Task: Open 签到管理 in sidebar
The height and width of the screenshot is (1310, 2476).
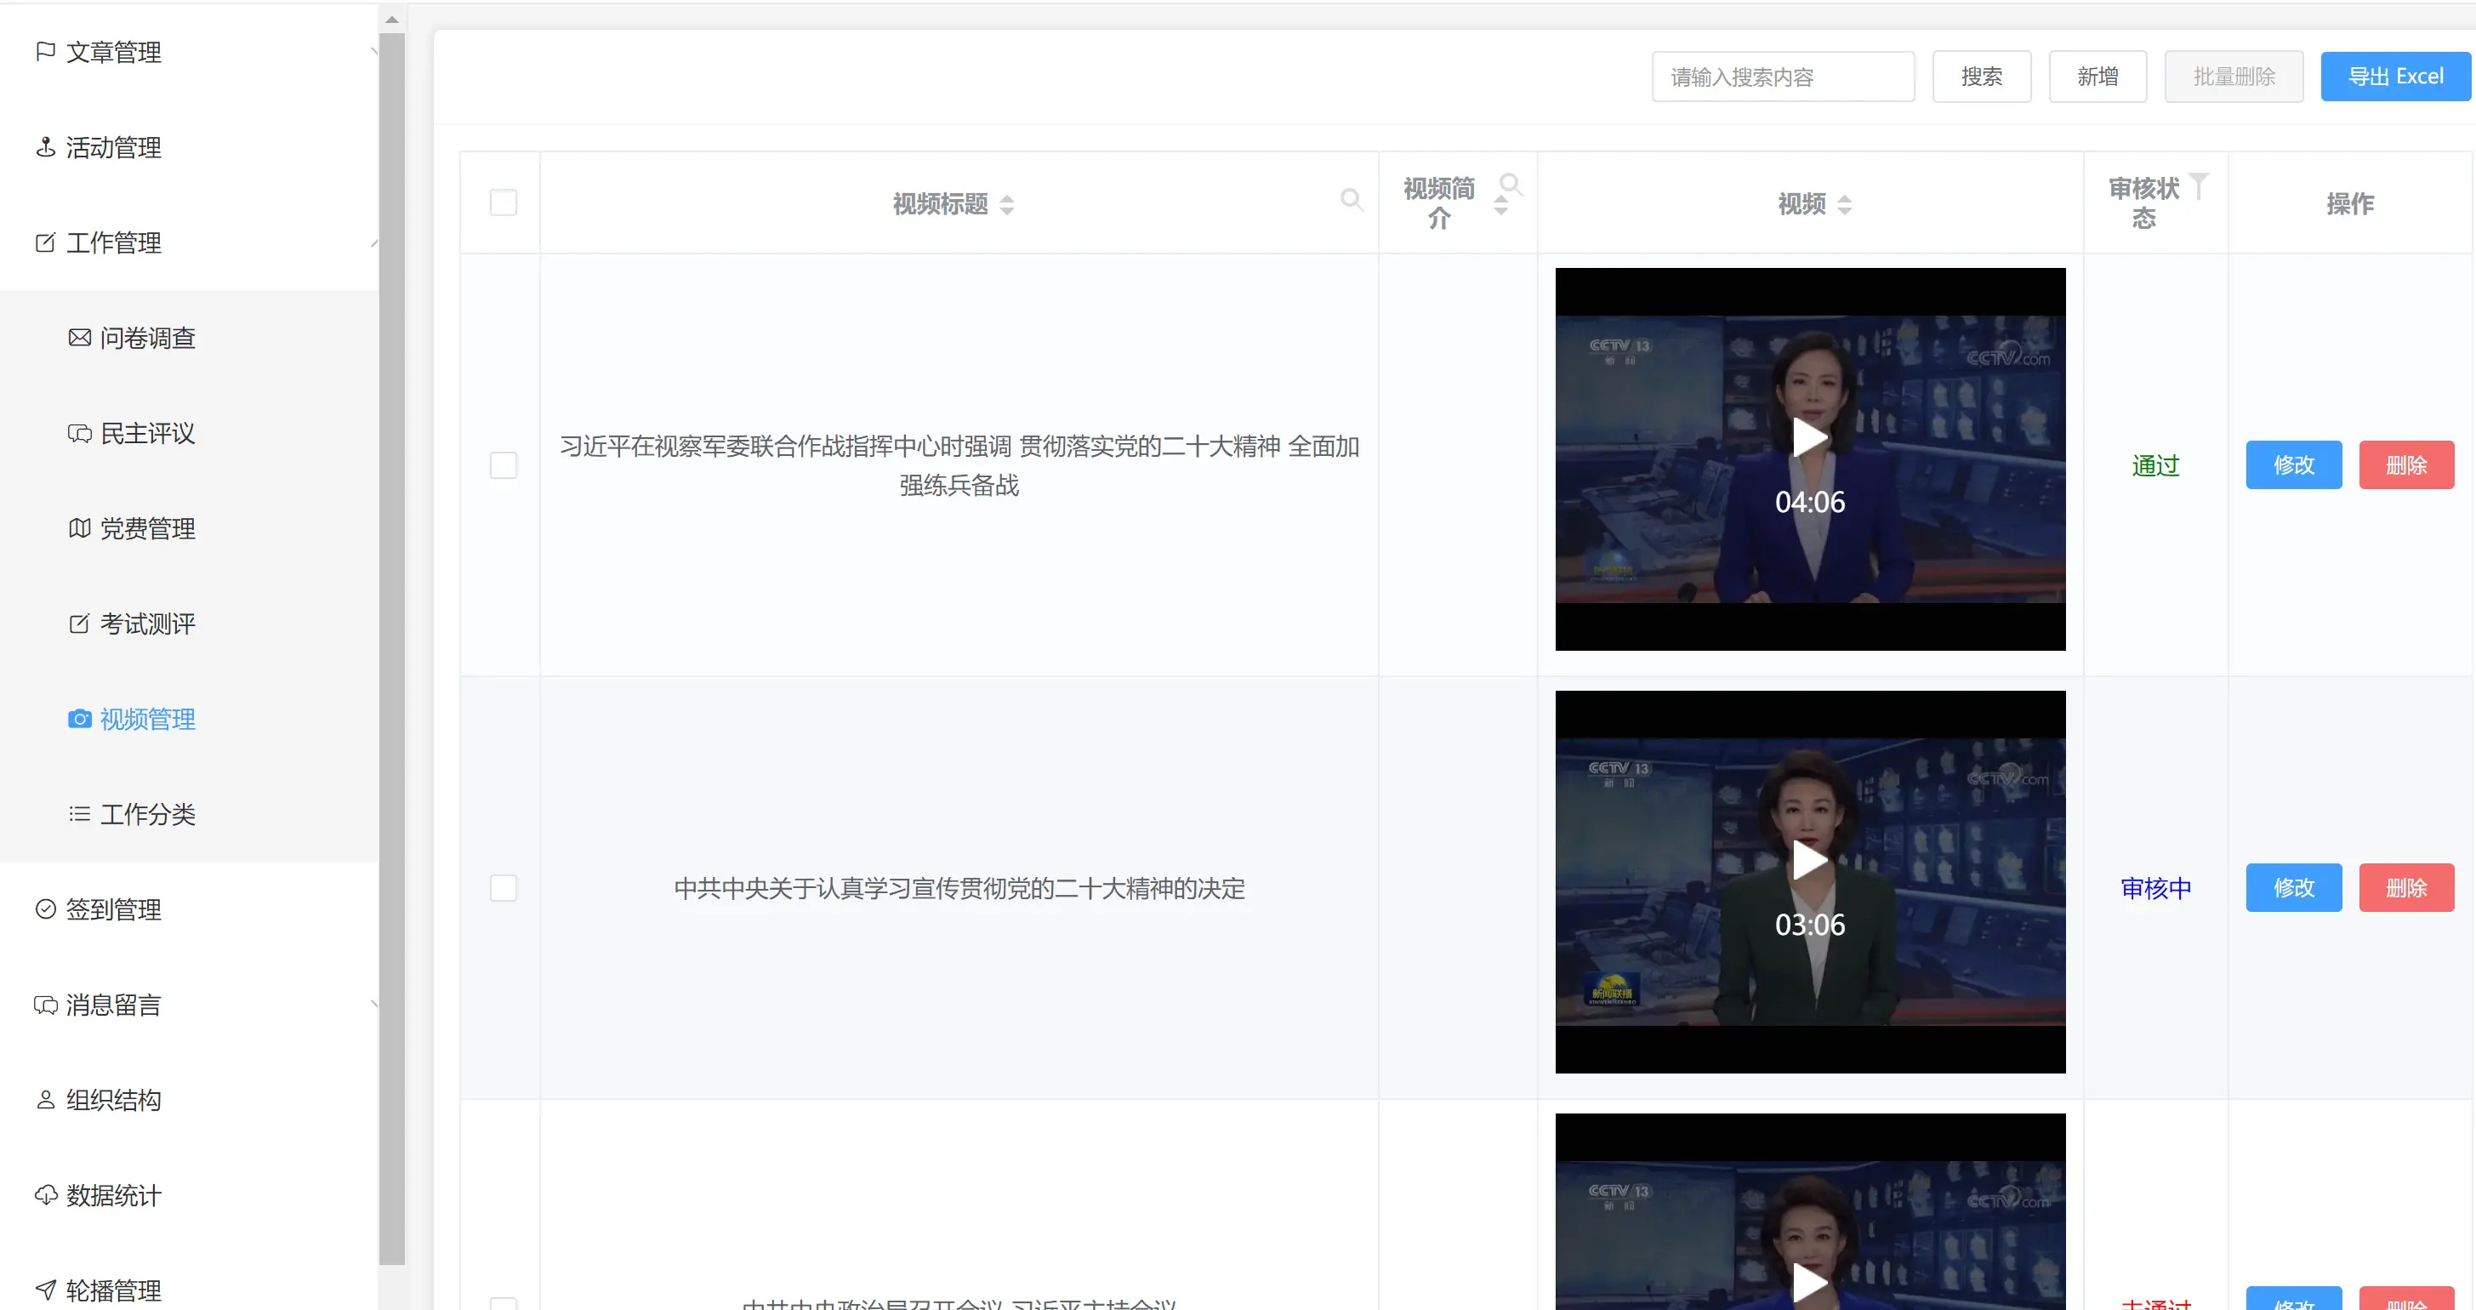Action: (113, 908)
